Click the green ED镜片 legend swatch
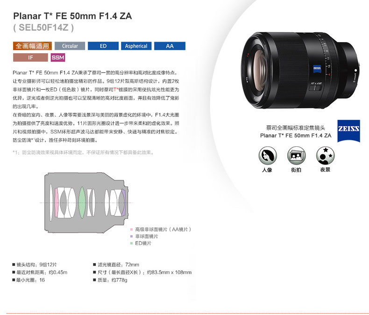This screenshot has height=315, width=369. [131, 243]
